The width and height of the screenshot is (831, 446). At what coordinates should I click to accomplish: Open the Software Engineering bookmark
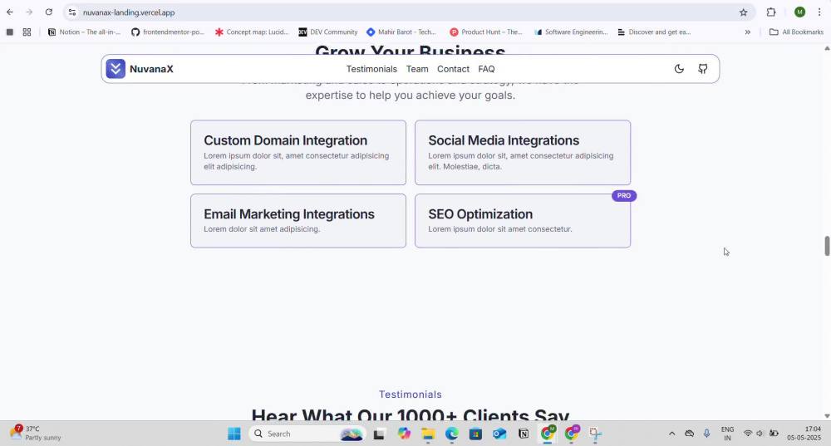[x=571, y=32]
